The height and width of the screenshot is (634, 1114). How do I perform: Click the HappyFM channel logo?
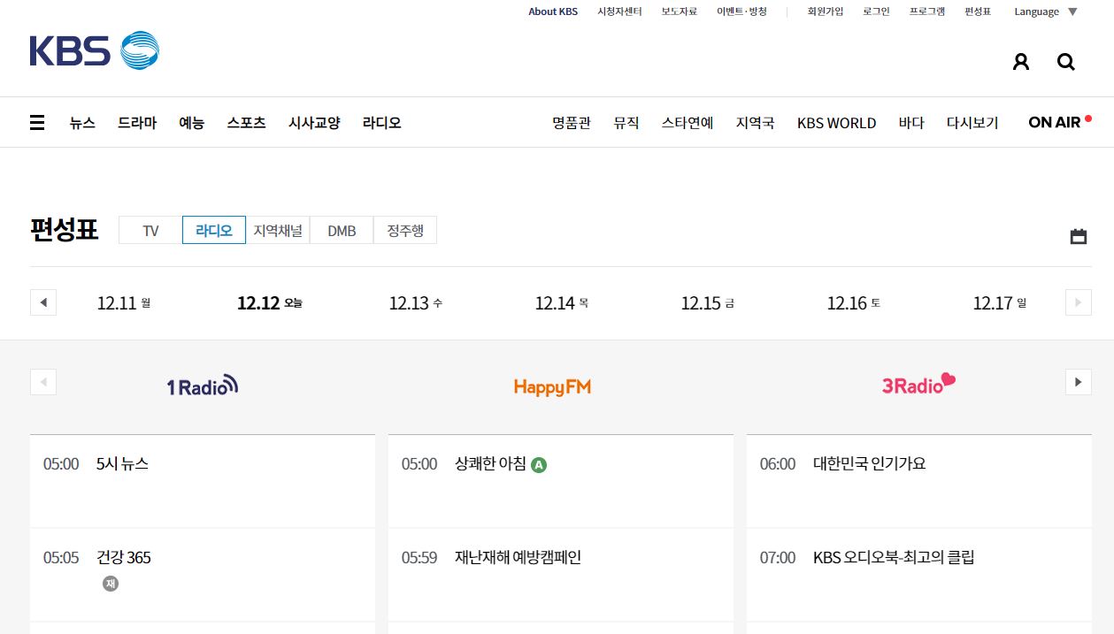(x=552, y=387)
